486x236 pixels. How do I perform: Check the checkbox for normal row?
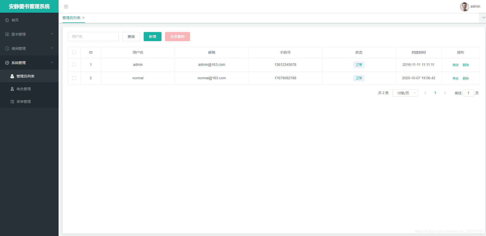coord(74,78)
